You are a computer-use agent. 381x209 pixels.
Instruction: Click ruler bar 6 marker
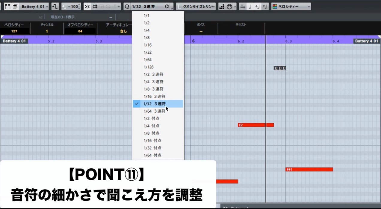[x=193, y=41]
